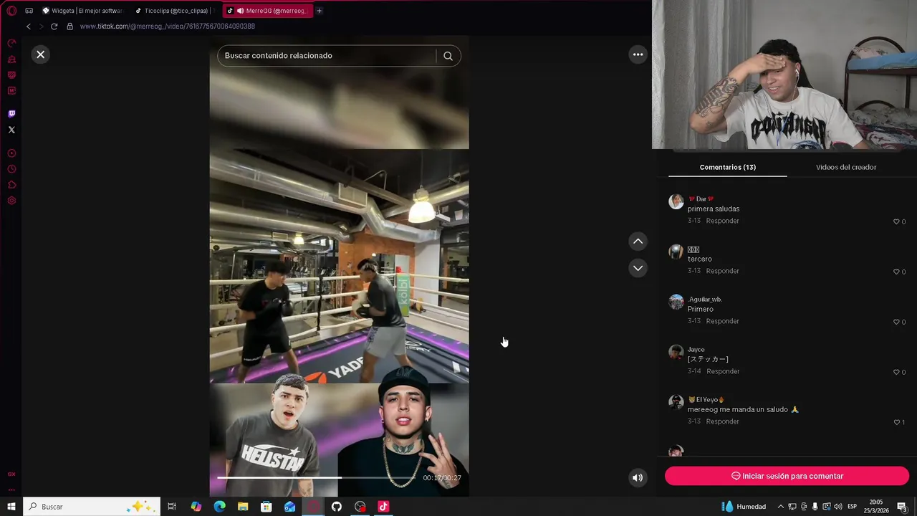Switch to Ticoclips TikTok browser tab

point(175,11)
